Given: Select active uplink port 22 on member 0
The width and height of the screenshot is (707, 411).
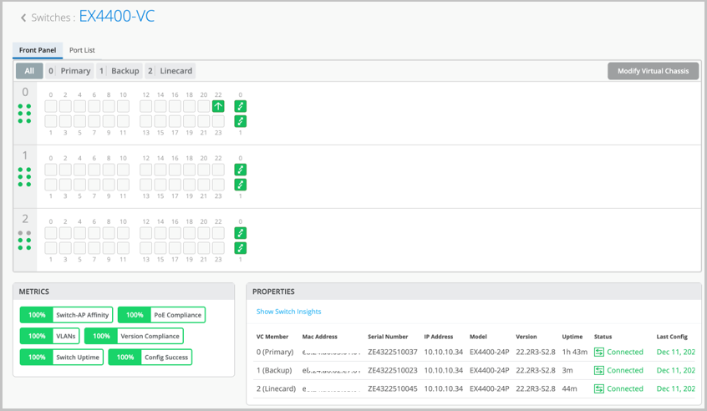Looking at the screenshot, I should pos(218,106).
